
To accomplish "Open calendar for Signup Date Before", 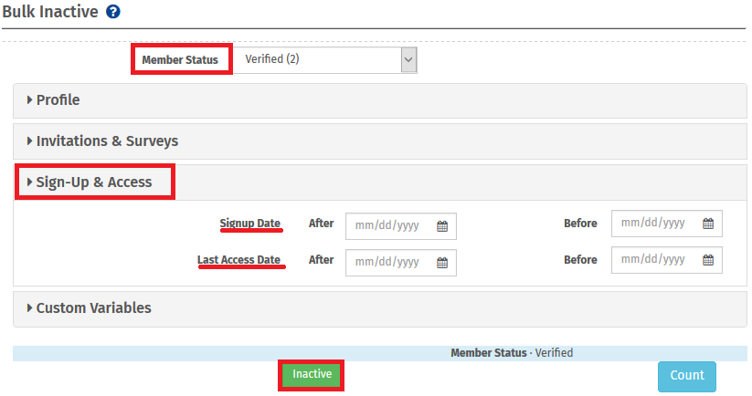I will tap(708, 224).
